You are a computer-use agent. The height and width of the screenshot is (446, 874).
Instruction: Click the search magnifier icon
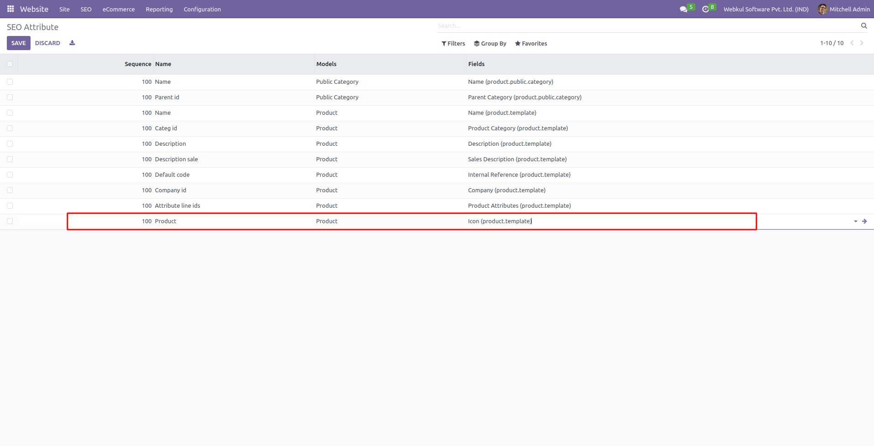864,26
